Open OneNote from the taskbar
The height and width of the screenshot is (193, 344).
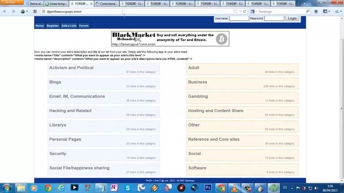[114, 188]
